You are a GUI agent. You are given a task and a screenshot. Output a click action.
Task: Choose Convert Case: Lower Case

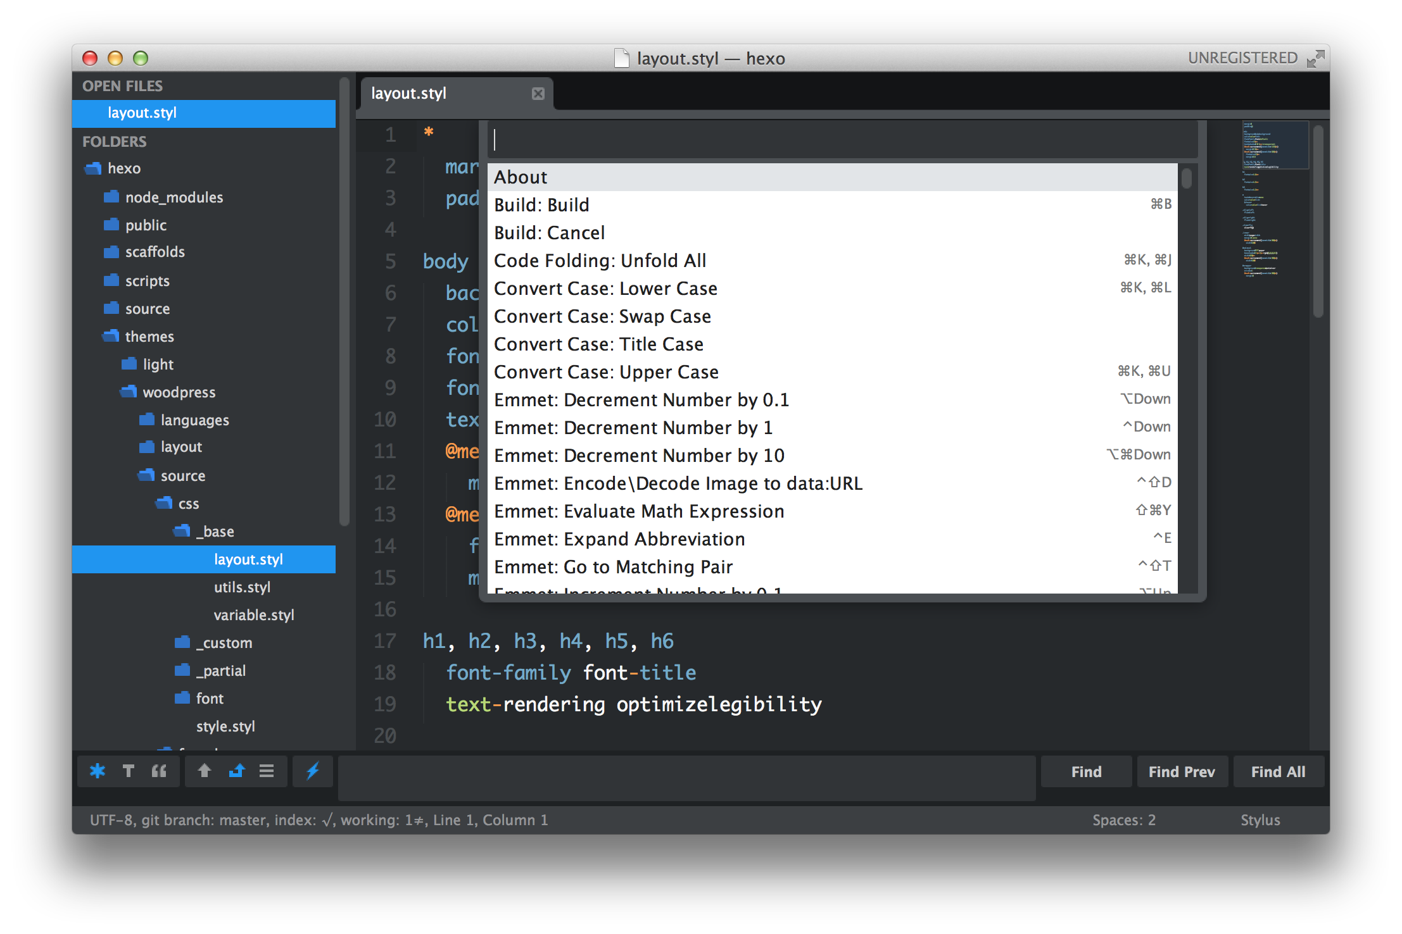[832, 289]
